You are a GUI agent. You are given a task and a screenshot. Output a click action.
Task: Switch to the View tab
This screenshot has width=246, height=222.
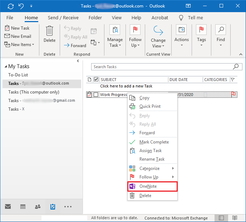pos(117,18)
